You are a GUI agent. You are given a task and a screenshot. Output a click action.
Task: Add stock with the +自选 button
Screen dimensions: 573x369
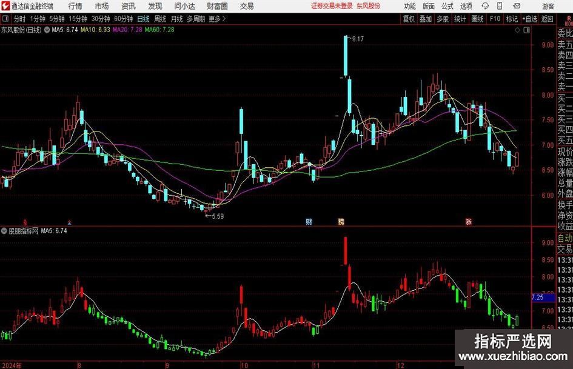[530, 19]
